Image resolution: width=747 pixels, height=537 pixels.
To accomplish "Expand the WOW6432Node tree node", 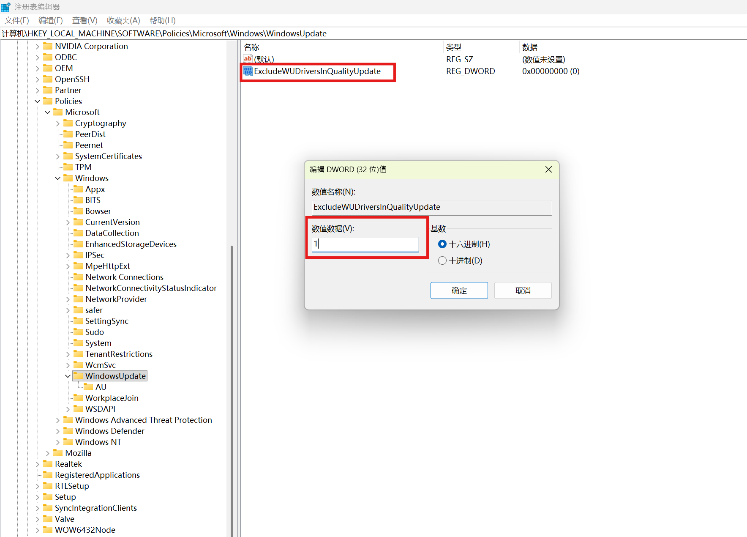I will click(37, 530).
